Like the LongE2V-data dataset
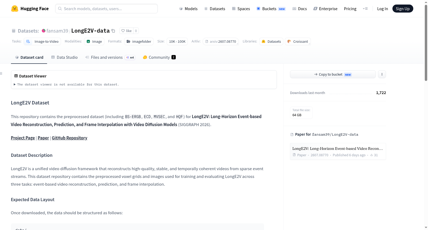This screenshot has height=230, width=428. [x=126, y=31]
